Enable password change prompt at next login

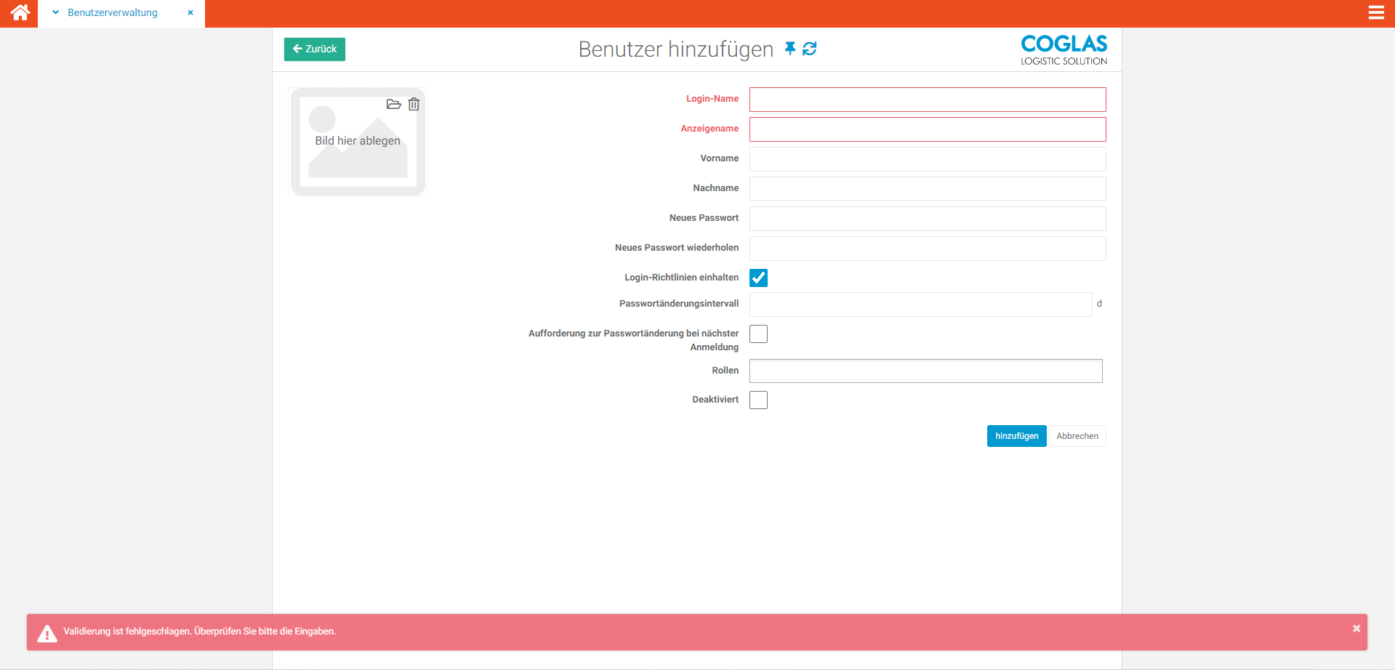(x=758, y=334)
